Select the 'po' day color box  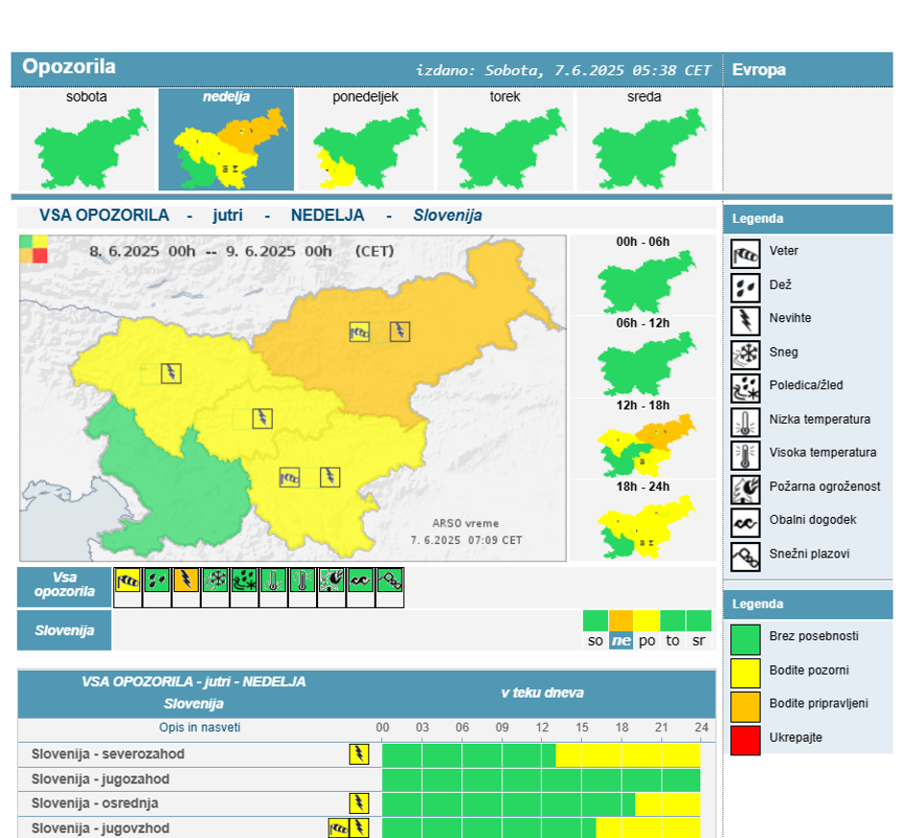pos(647,630)
